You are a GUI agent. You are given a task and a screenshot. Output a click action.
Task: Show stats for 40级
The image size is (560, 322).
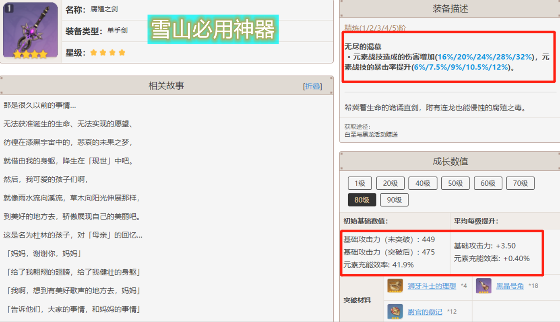[x=423, y=183]
